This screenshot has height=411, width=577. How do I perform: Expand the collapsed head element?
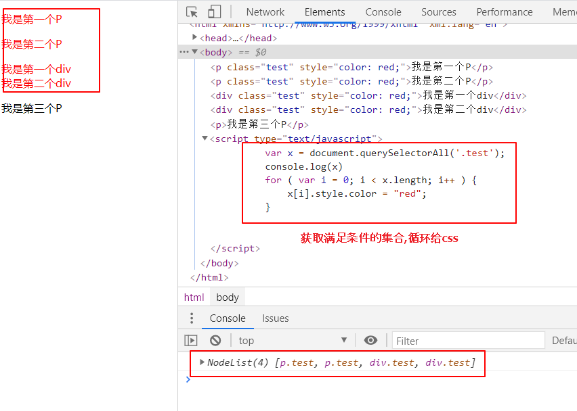coord(194,38)
